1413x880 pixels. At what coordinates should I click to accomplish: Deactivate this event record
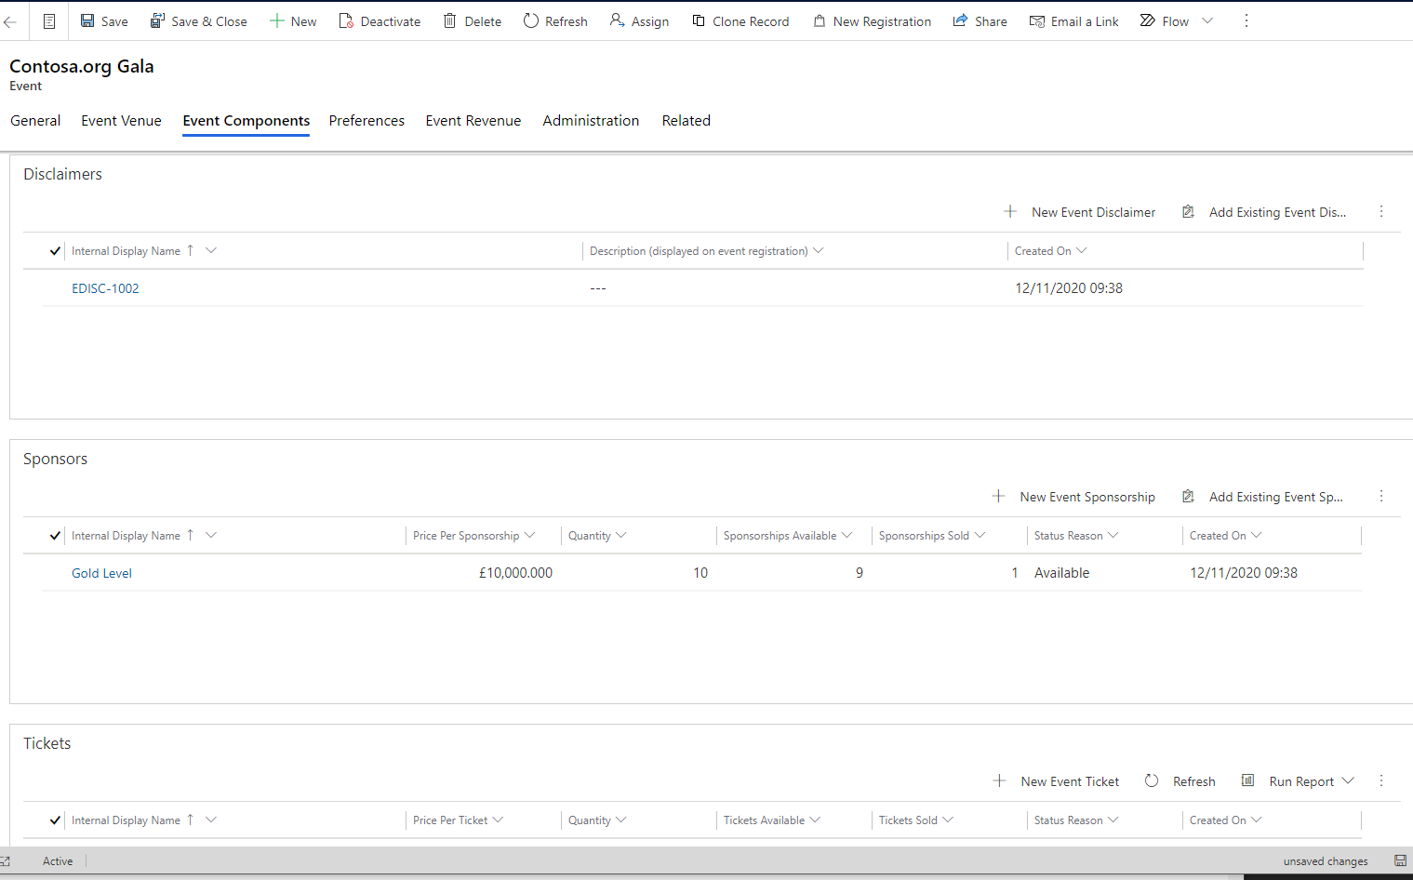coord(380,21)
